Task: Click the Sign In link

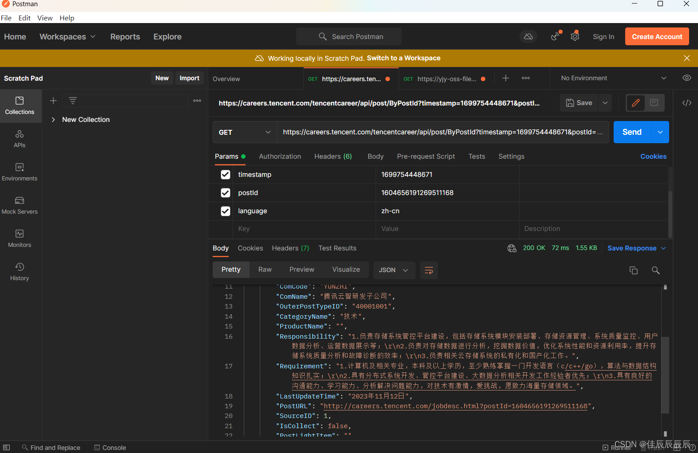Action: (603, 37)
